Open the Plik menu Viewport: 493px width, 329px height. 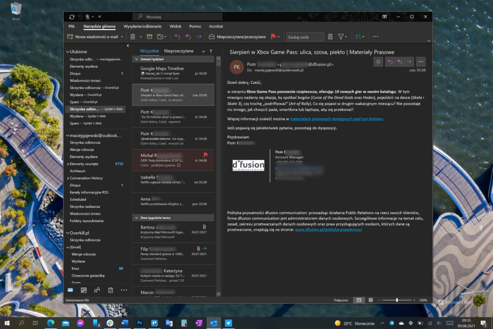(71, 27)
